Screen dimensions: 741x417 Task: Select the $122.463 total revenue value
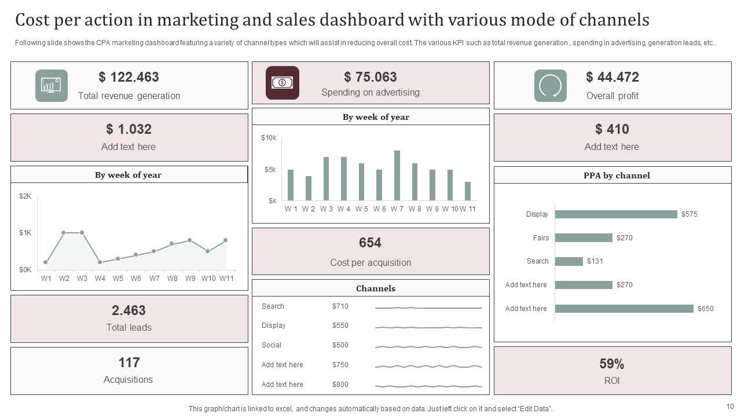(129, 77)
